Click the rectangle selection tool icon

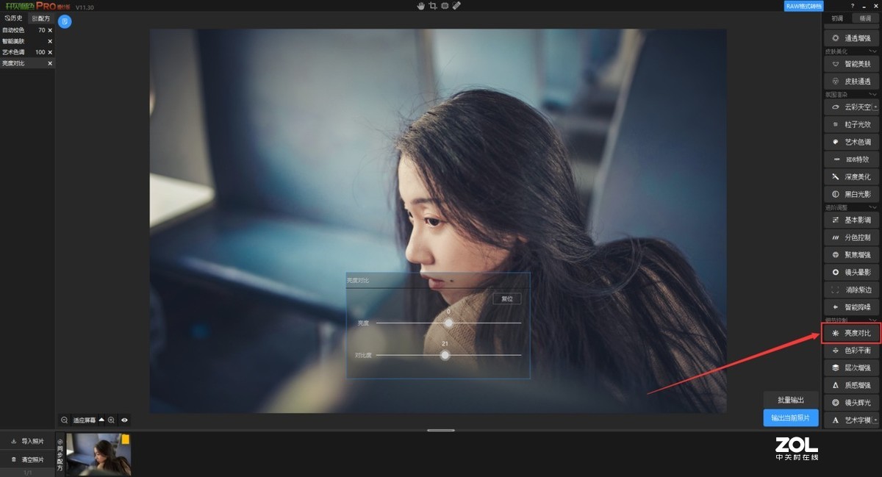point(445,6)
